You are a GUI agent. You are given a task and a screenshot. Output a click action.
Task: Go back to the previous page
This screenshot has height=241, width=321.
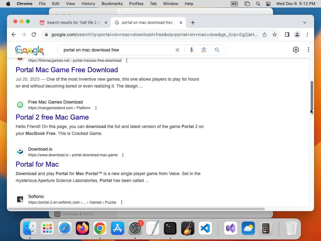click(x=14, y=35)
